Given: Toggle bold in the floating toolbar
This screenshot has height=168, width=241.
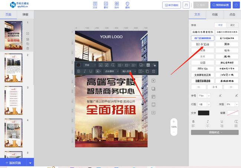Looking at the screenshot, I should (x=79, y=71).
